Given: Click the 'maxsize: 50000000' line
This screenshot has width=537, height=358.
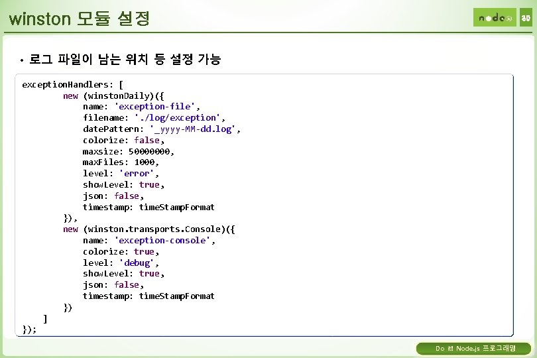Looking at the screenshot, I should coord(129,151).
